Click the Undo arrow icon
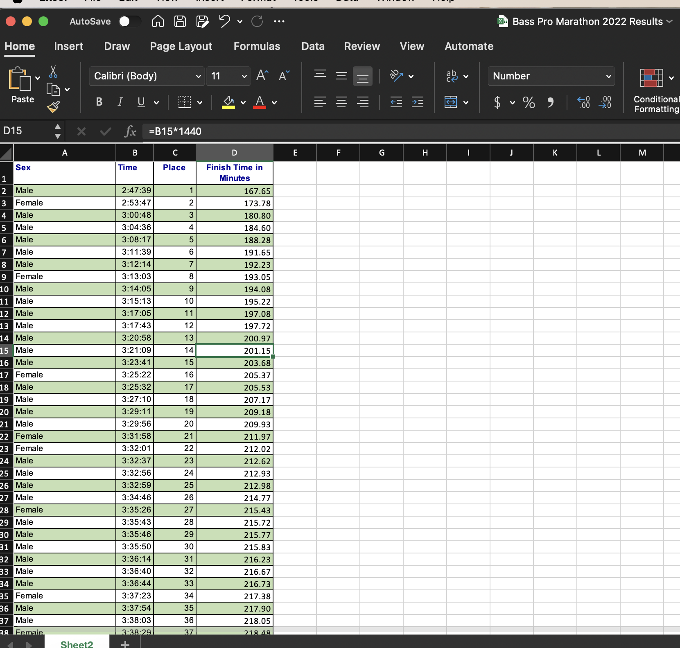The image size is (680, 648). (224, 21)
